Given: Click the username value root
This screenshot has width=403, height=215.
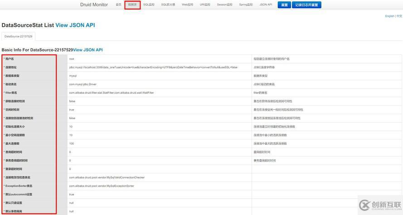Looking at the screenshot, I should pos(72,59).
